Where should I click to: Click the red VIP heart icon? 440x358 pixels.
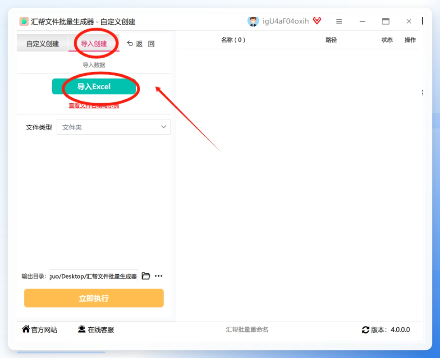pyautogui.click(x=317, y=20)
